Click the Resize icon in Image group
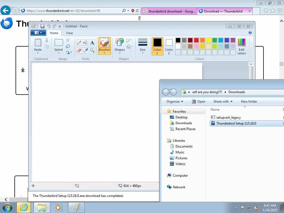This screenshot has width=284, height=213. (x=68, y=46)
